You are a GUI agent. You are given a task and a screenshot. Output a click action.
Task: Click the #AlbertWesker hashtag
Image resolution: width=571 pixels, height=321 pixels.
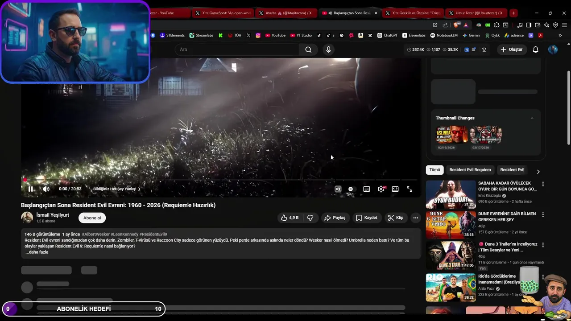96,234
